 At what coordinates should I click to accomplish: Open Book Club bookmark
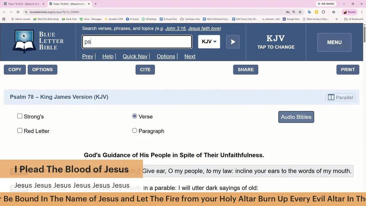[69, 19]
